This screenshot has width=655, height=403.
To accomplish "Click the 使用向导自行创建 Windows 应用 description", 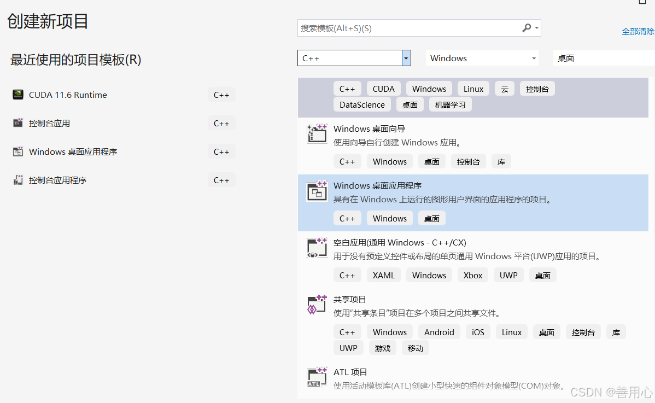I will click(399, 142).
